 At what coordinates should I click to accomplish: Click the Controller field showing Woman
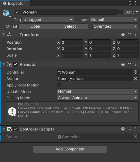pos(95,72)
